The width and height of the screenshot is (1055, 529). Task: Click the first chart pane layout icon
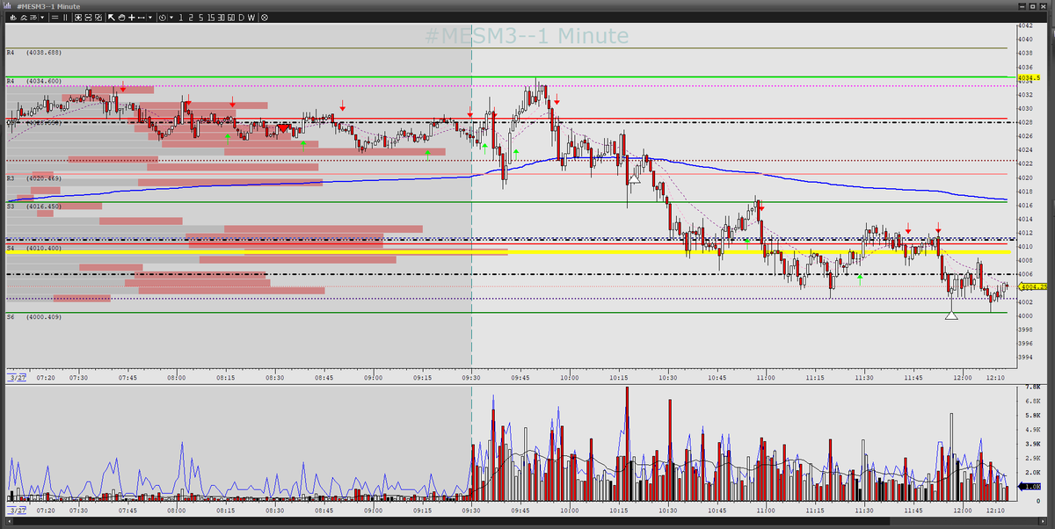point(77,18)
